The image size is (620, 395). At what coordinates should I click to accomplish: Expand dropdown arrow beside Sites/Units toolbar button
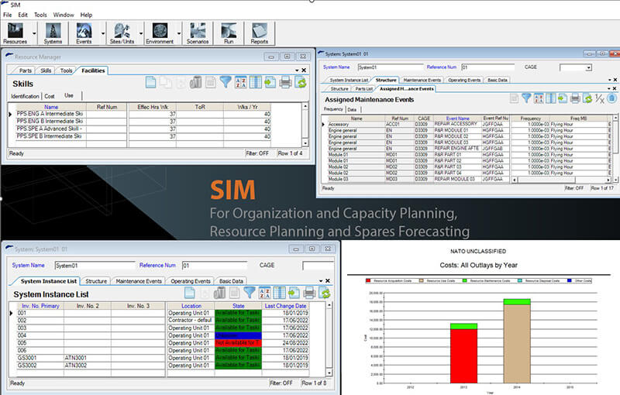[141, 33]
